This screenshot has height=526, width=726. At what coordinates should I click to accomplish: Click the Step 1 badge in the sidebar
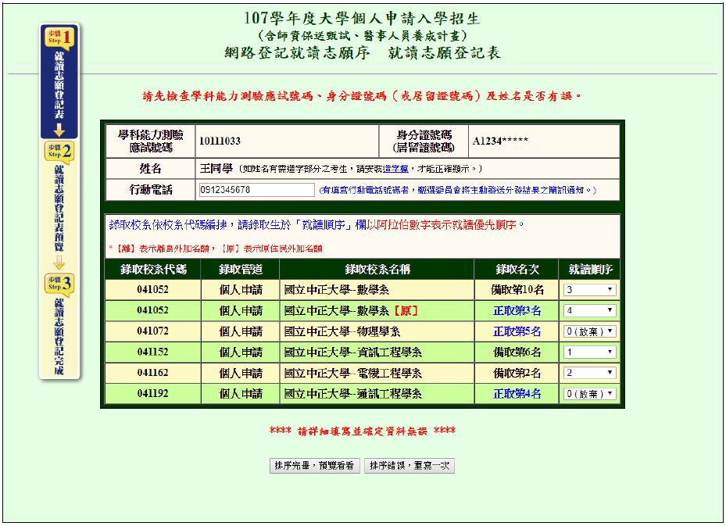tap(59, 37)
